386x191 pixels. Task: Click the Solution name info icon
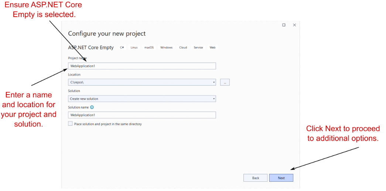(x=92, y=107)
